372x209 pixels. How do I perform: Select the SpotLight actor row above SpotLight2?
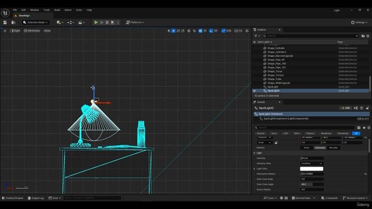[x=310, y=87]
